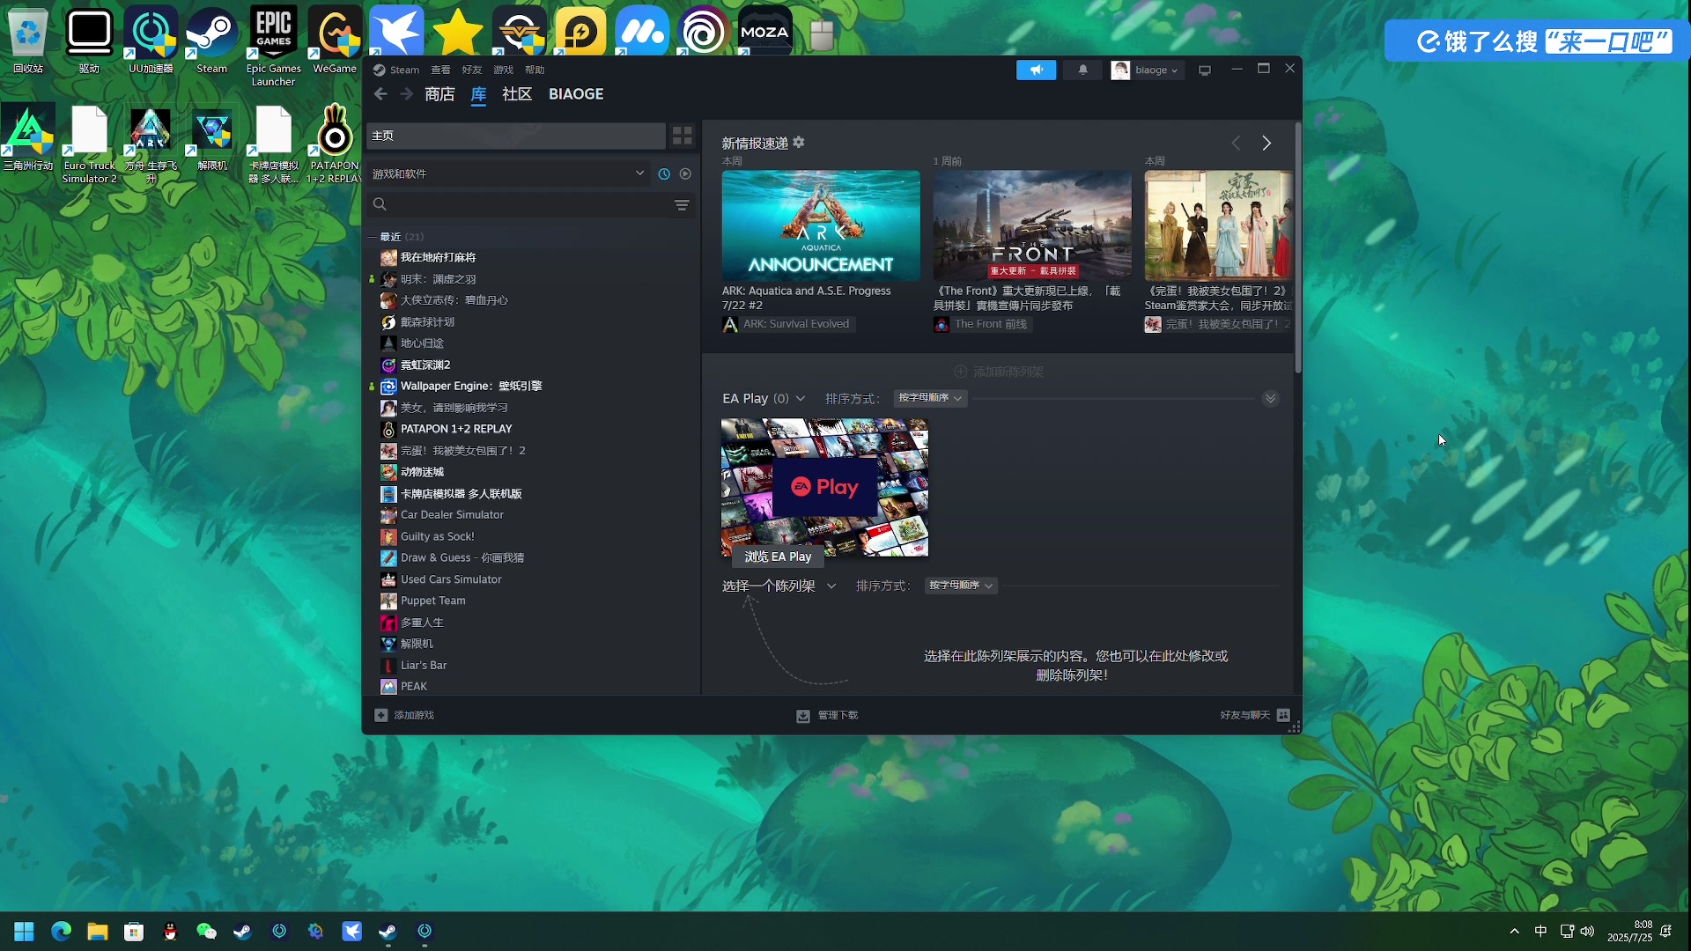Open the 游戏 menu
Viewport: 1691px width, 951px height.
pyautogui.click(x=503, y=70)
